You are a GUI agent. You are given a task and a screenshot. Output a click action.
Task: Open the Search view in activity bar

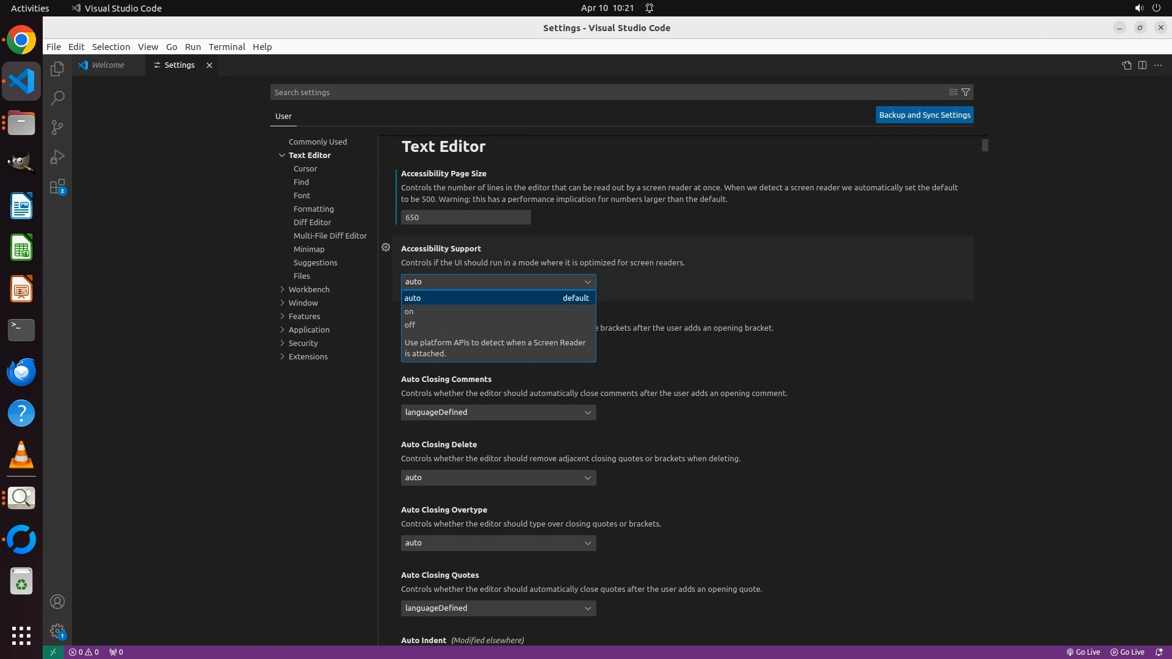point(57,98)
